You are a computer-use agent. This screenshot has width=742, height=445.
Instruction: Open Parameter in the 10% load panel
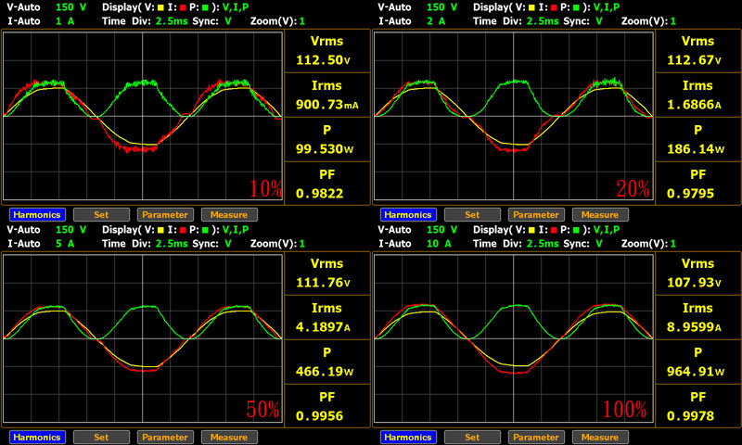pyautogui.click(x=165, y=215)
